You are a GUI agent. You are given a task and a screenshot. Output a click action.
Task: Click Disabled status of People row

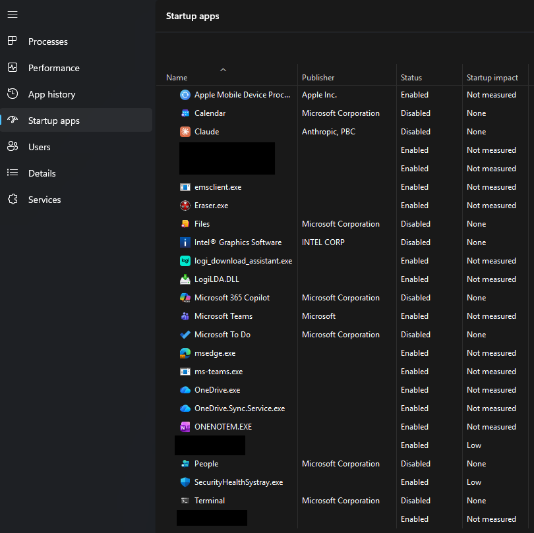click(x=415, y=464)
